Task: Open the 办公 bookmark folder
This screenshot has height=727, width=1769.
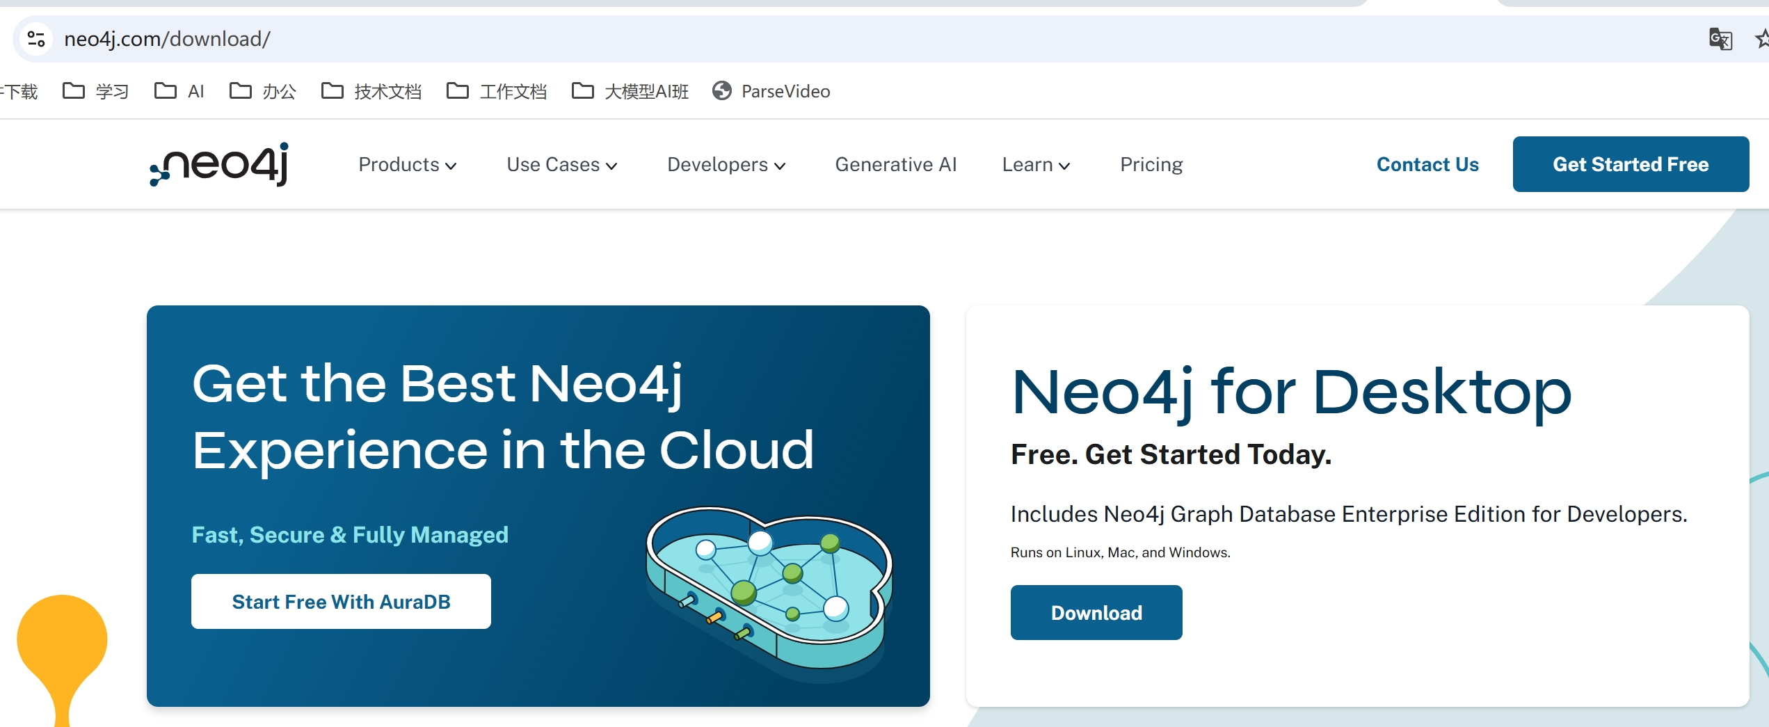Action: point(263,91)
